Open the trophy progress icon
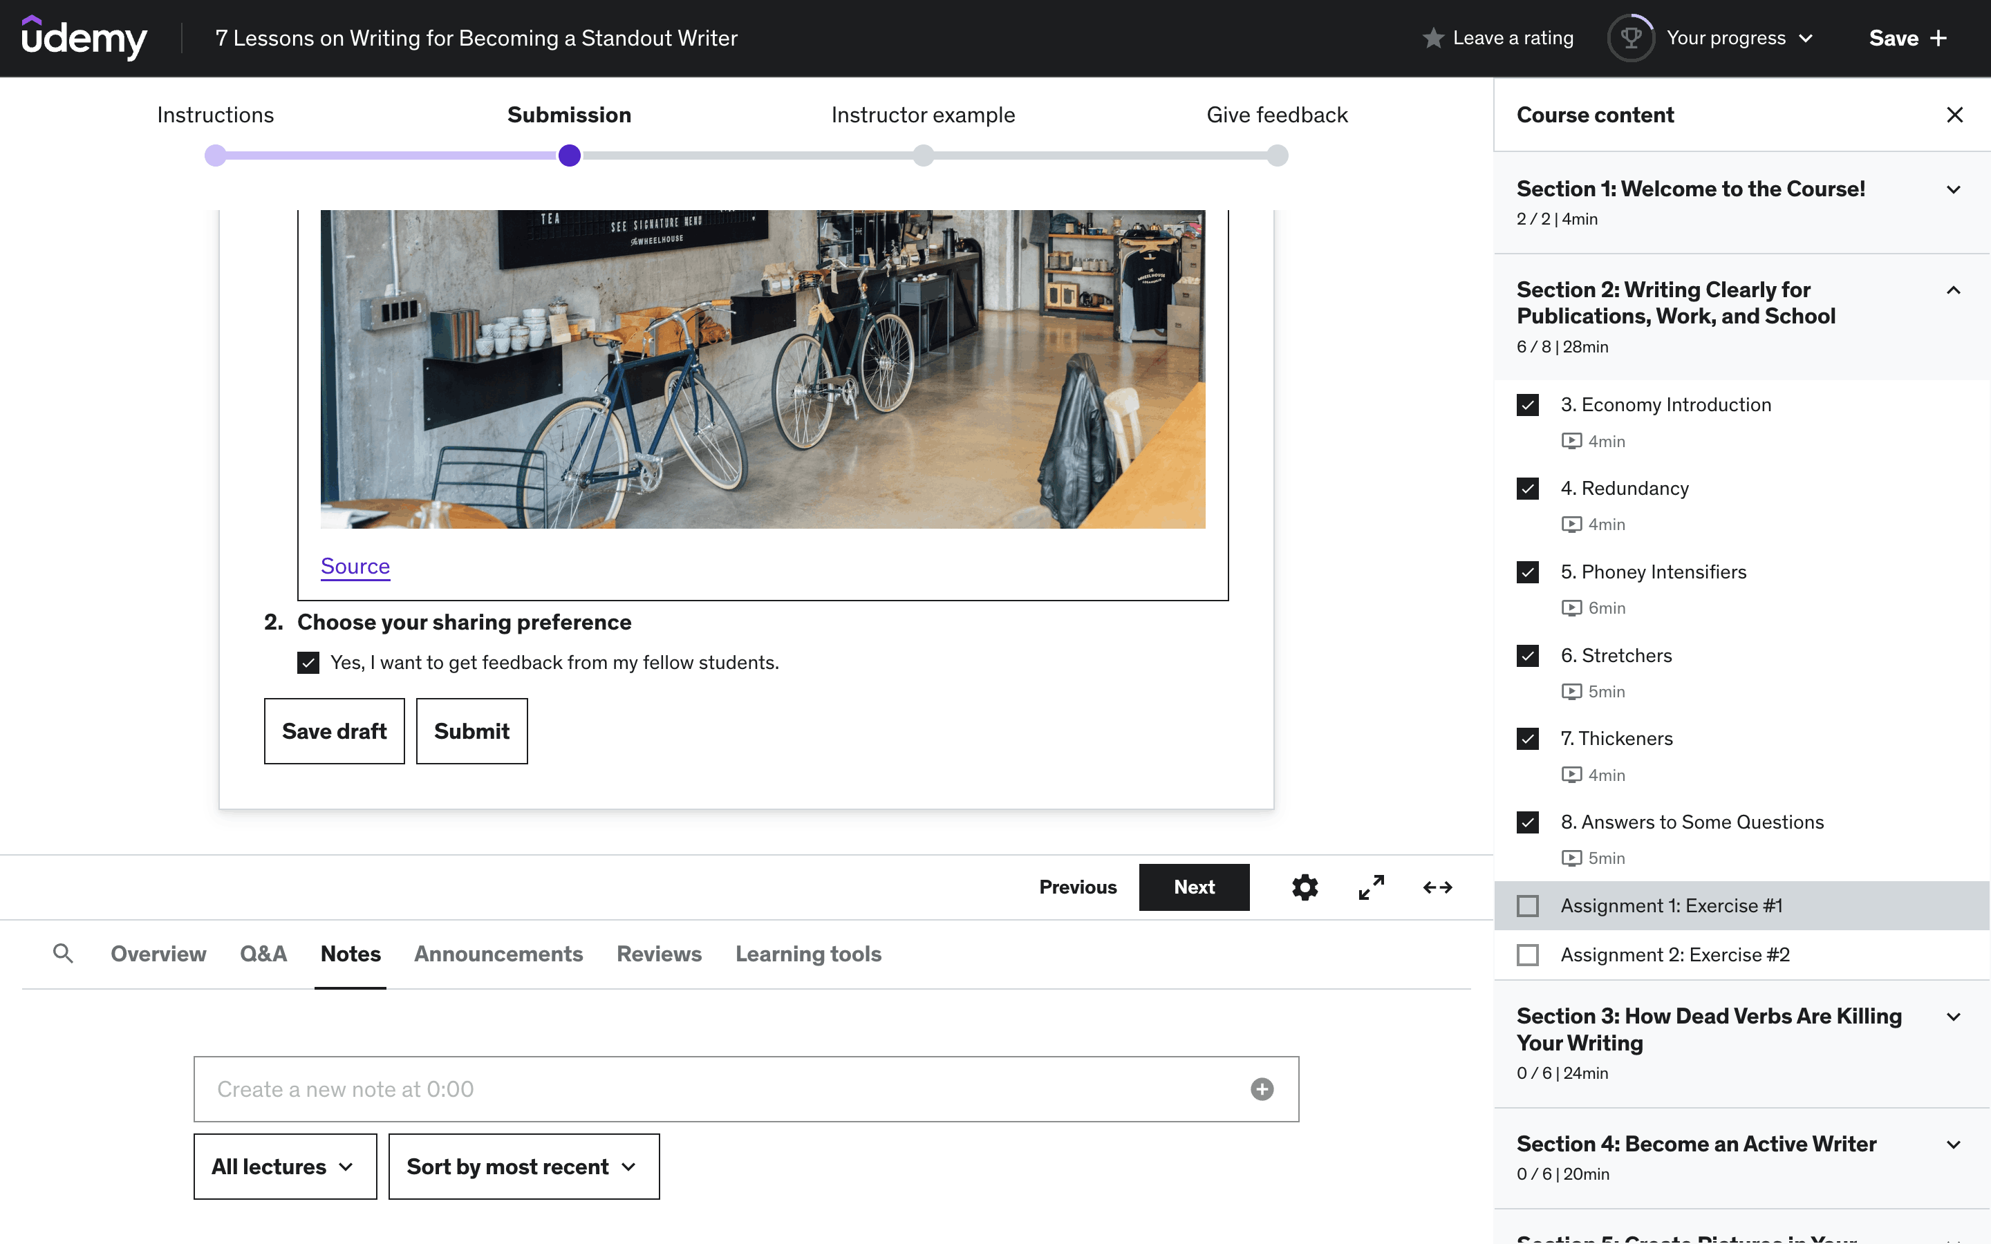Screen dimensions: 1991x1244 [1631, 38]
